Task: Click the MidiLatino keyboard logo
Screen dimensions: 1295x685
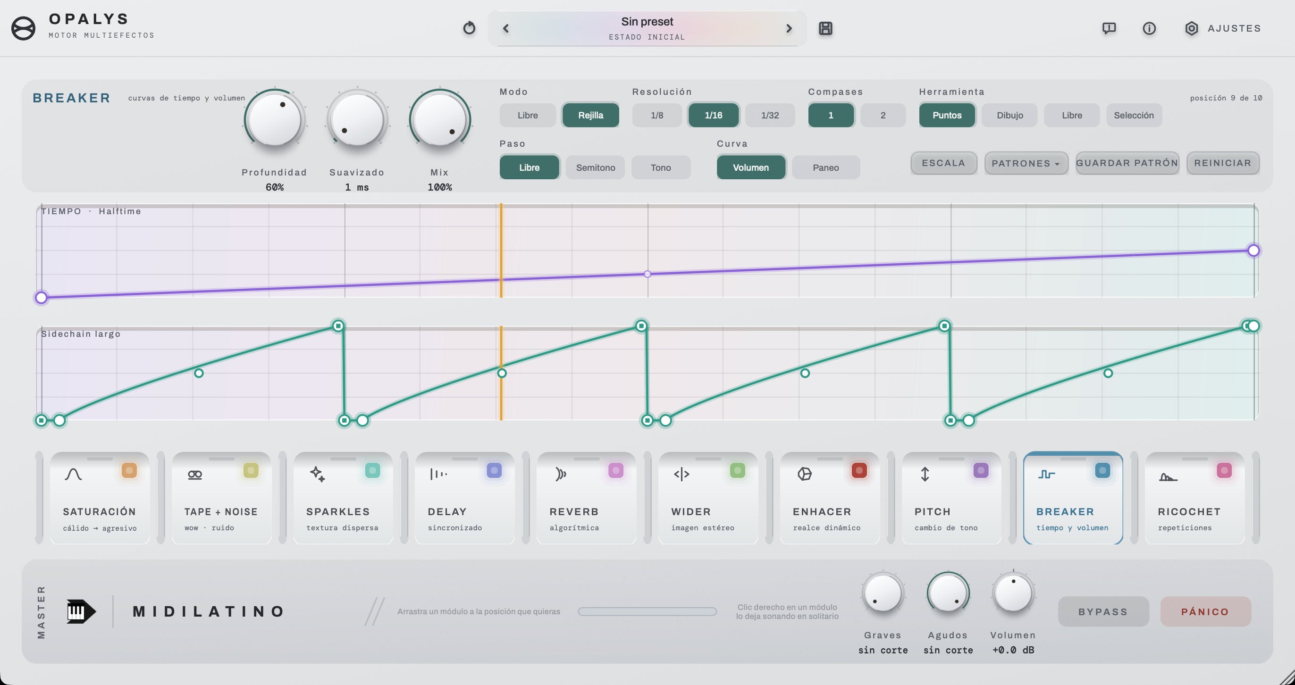Action: (81, 611)
